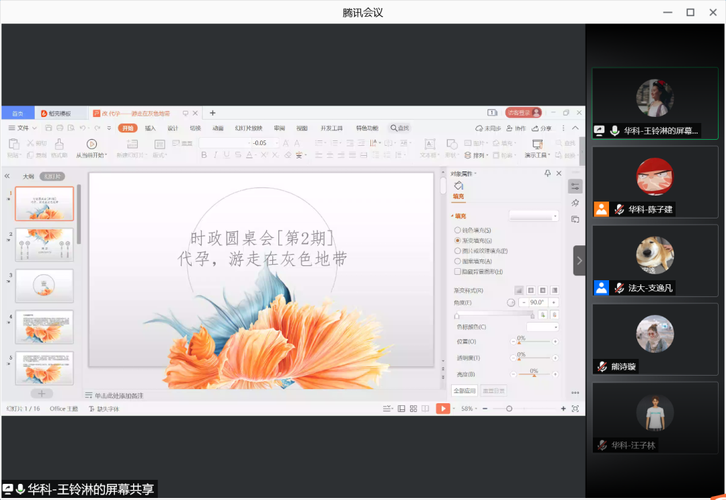The height and width of the screenshot is (500, 726).
Task: Click the Format Painter icon
Action: (59, 144)
